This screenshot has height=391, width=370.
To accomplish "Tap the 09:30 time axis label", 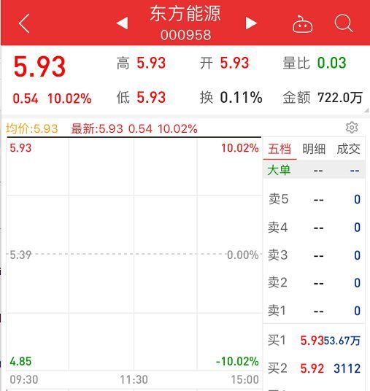I will (24, 380).
